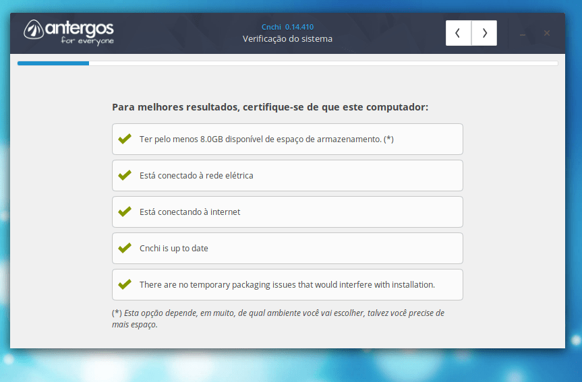Select the 'Está conectado à rede elétrica' text
Viewport: 582px width, 382px height.
(196, 176)
